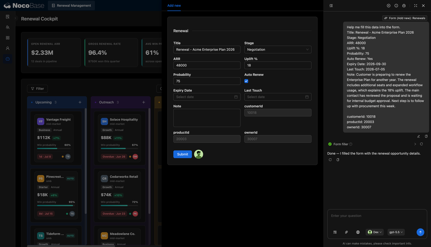Send the chat message with the arrow button
Viewport: 431px width, 247px height.
[420, 232]
